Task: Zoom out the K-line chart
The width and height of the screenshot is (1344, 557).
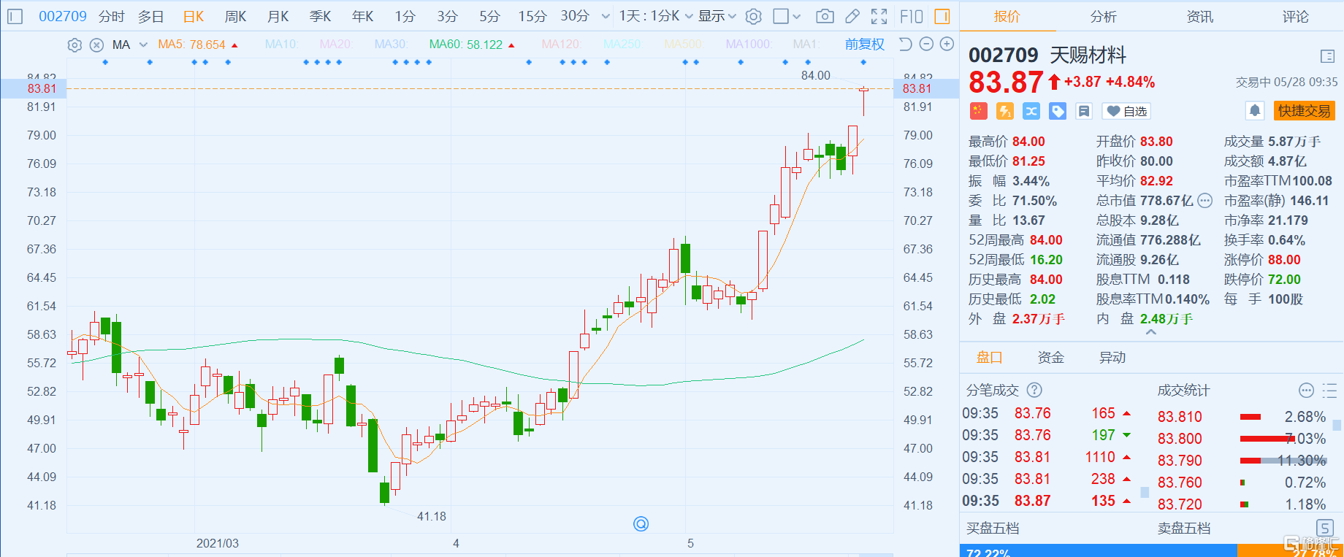Action: tap(926, 45)
